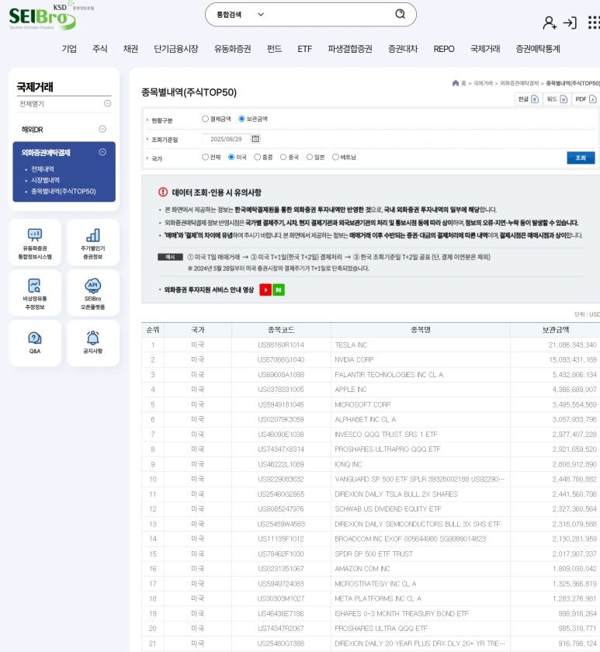Open 비상장유통 추정정보 shortcut

35,293
